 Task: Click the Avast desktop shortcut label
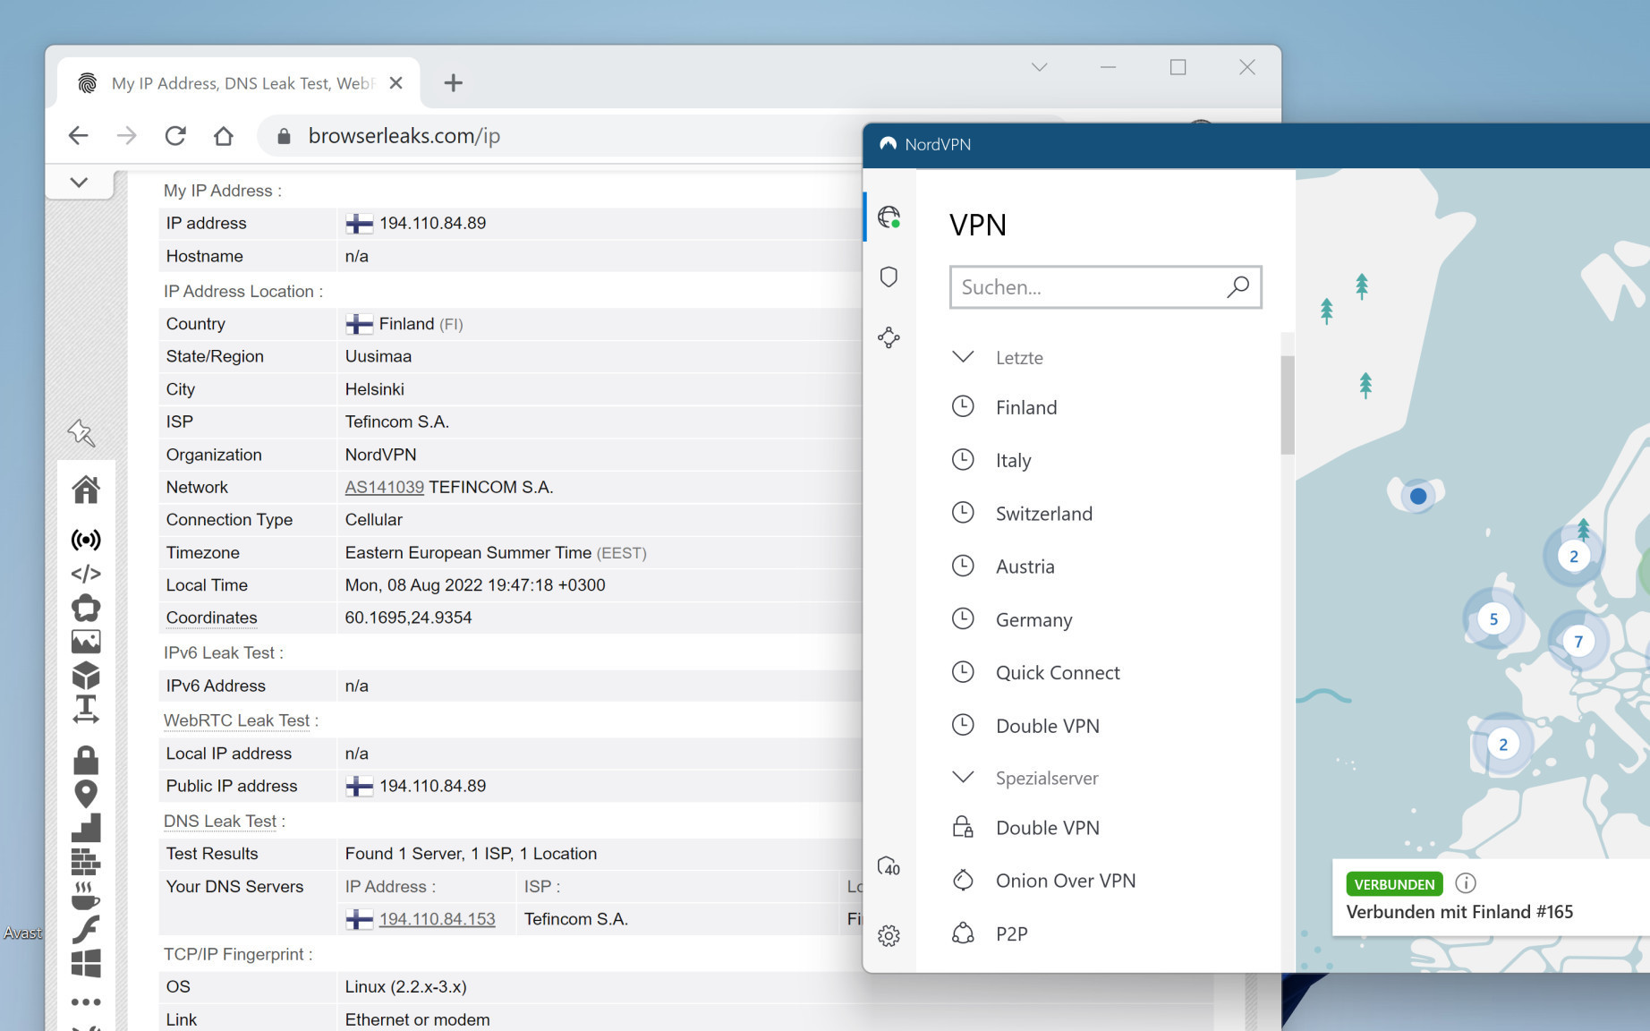[x=22, y=933]
